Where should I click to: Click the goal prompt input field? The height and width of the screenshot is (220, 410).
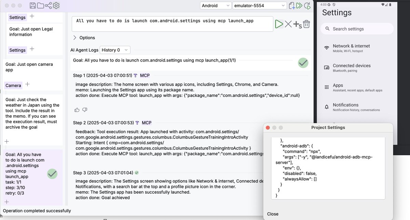[x=173, y=24]
